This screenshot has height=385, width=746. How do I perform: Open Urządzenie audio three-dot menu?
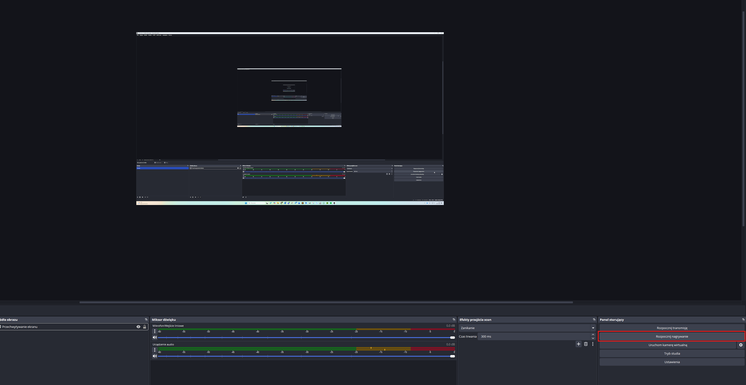coord(155,350)
